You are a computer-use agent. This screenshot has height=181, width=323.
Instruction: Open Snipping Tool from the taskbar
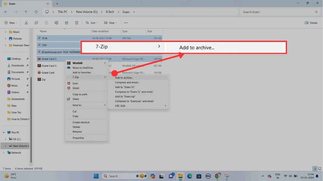[x=227, y=176]
